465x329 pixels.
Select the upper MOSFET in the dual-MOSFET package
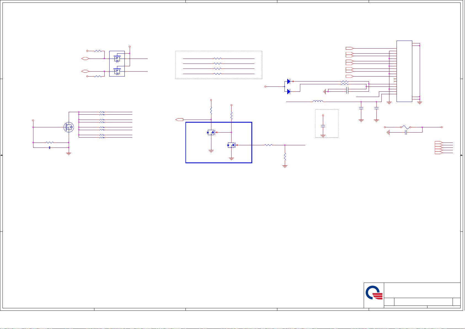coord(117,59)
